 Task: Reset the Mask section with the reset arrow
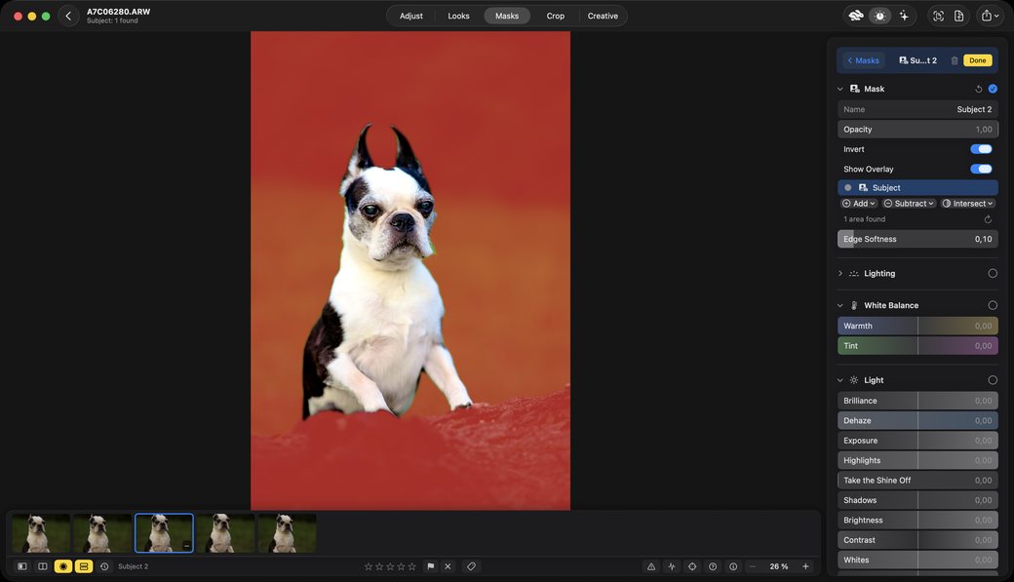[979, 89]
